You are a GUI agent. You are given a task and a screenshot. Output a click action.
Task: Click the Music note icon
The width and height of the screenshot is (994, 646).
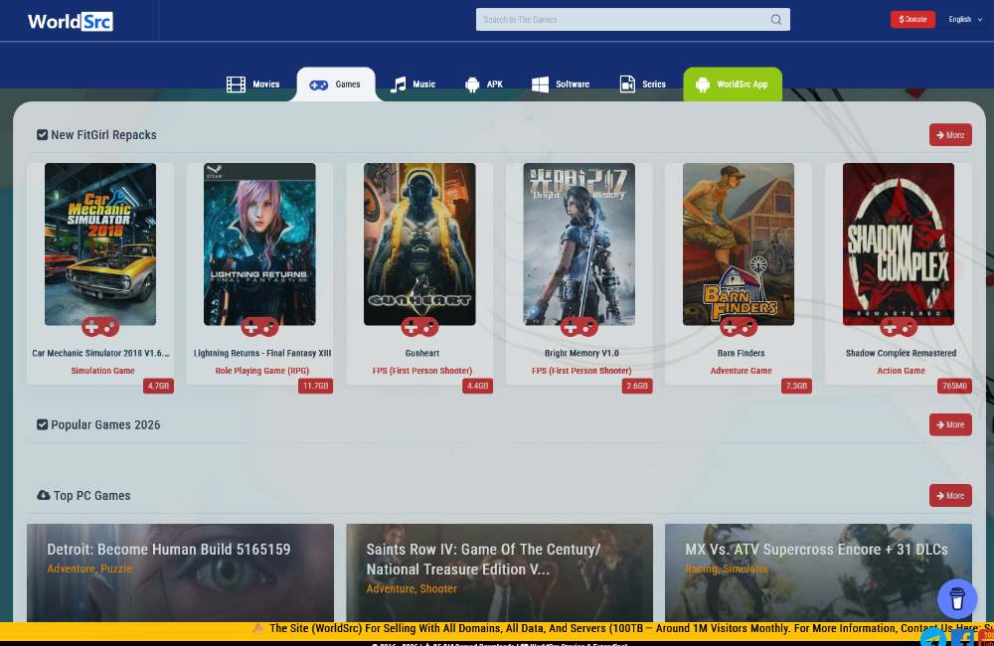(399, 84)
